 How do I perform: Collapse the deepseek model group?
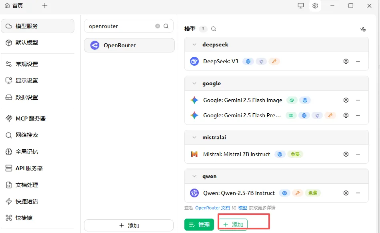tap(194, 44)
